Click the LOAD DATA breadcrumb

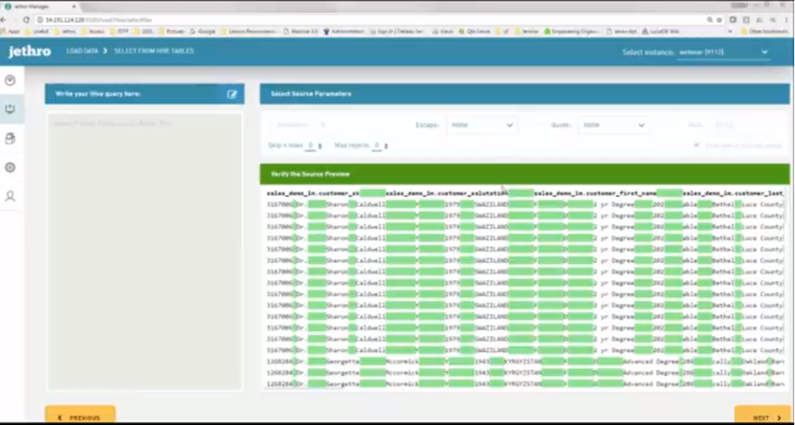tap(82, 52)
